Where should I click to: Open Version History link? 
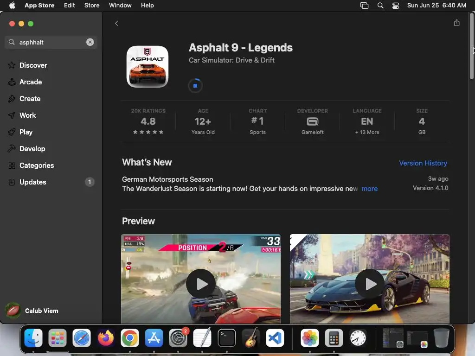pos(423,163)
